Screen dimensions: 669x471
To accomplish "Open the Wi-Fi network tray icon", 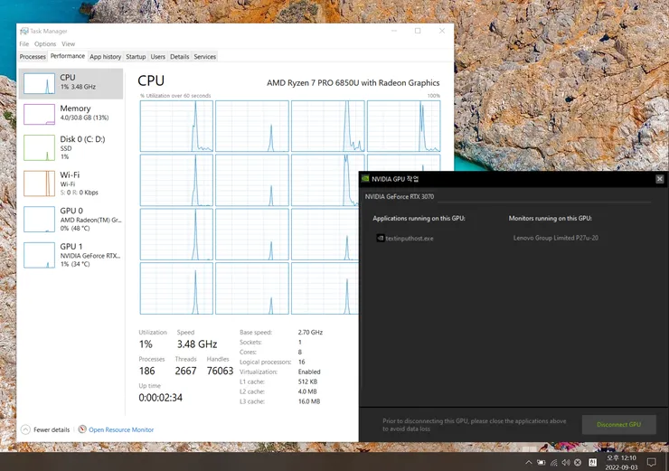I will [554, 463].
